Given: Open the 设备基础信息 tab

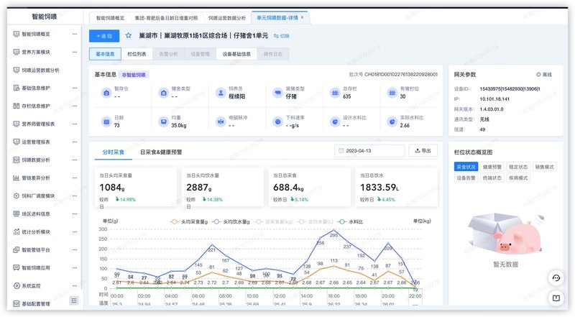Looking at the screenshot, I should 236,54.
